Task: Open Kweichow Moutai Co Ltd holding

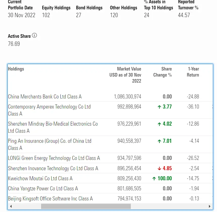Action: (x=40, y=179)
